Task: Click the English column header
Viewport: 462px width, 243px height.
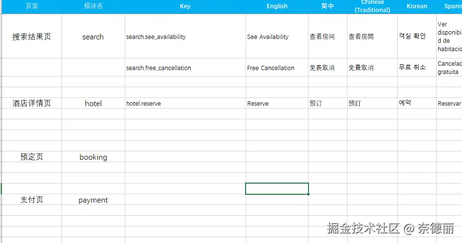Action: tap(277, 6)
